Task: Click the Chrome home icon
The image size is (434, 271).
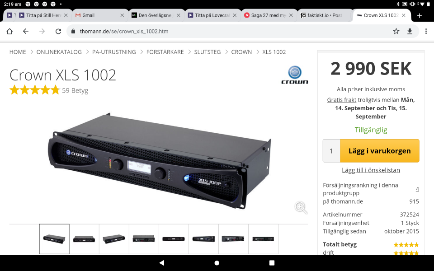Action: click(9, 31)
